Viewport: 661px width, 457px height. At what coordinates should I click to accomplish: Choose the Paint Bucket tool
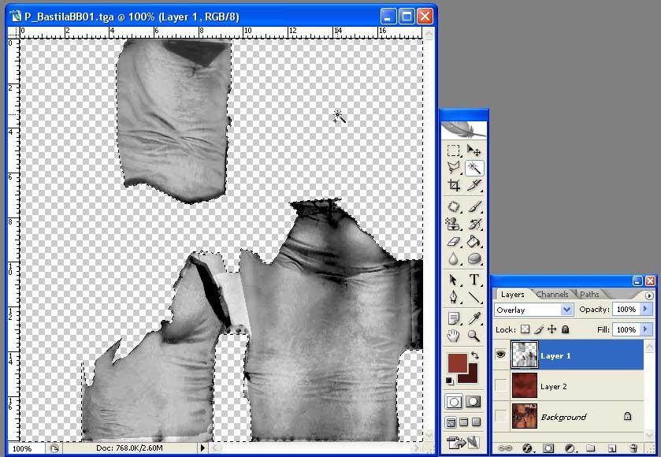click(474, 242)
